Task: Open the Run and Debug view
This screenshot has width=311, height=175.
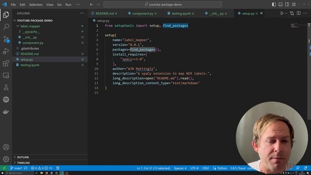Action: 6,51
